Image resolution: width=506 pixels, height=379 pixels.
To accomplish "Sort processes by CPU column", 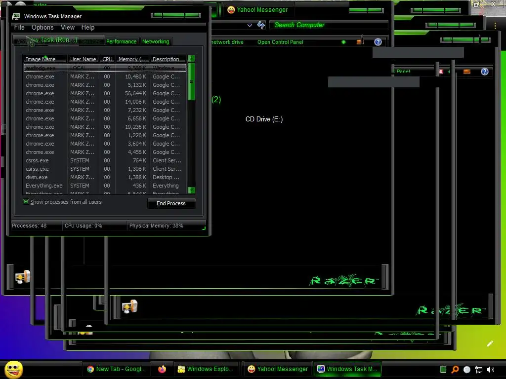I will click(107, 59).
